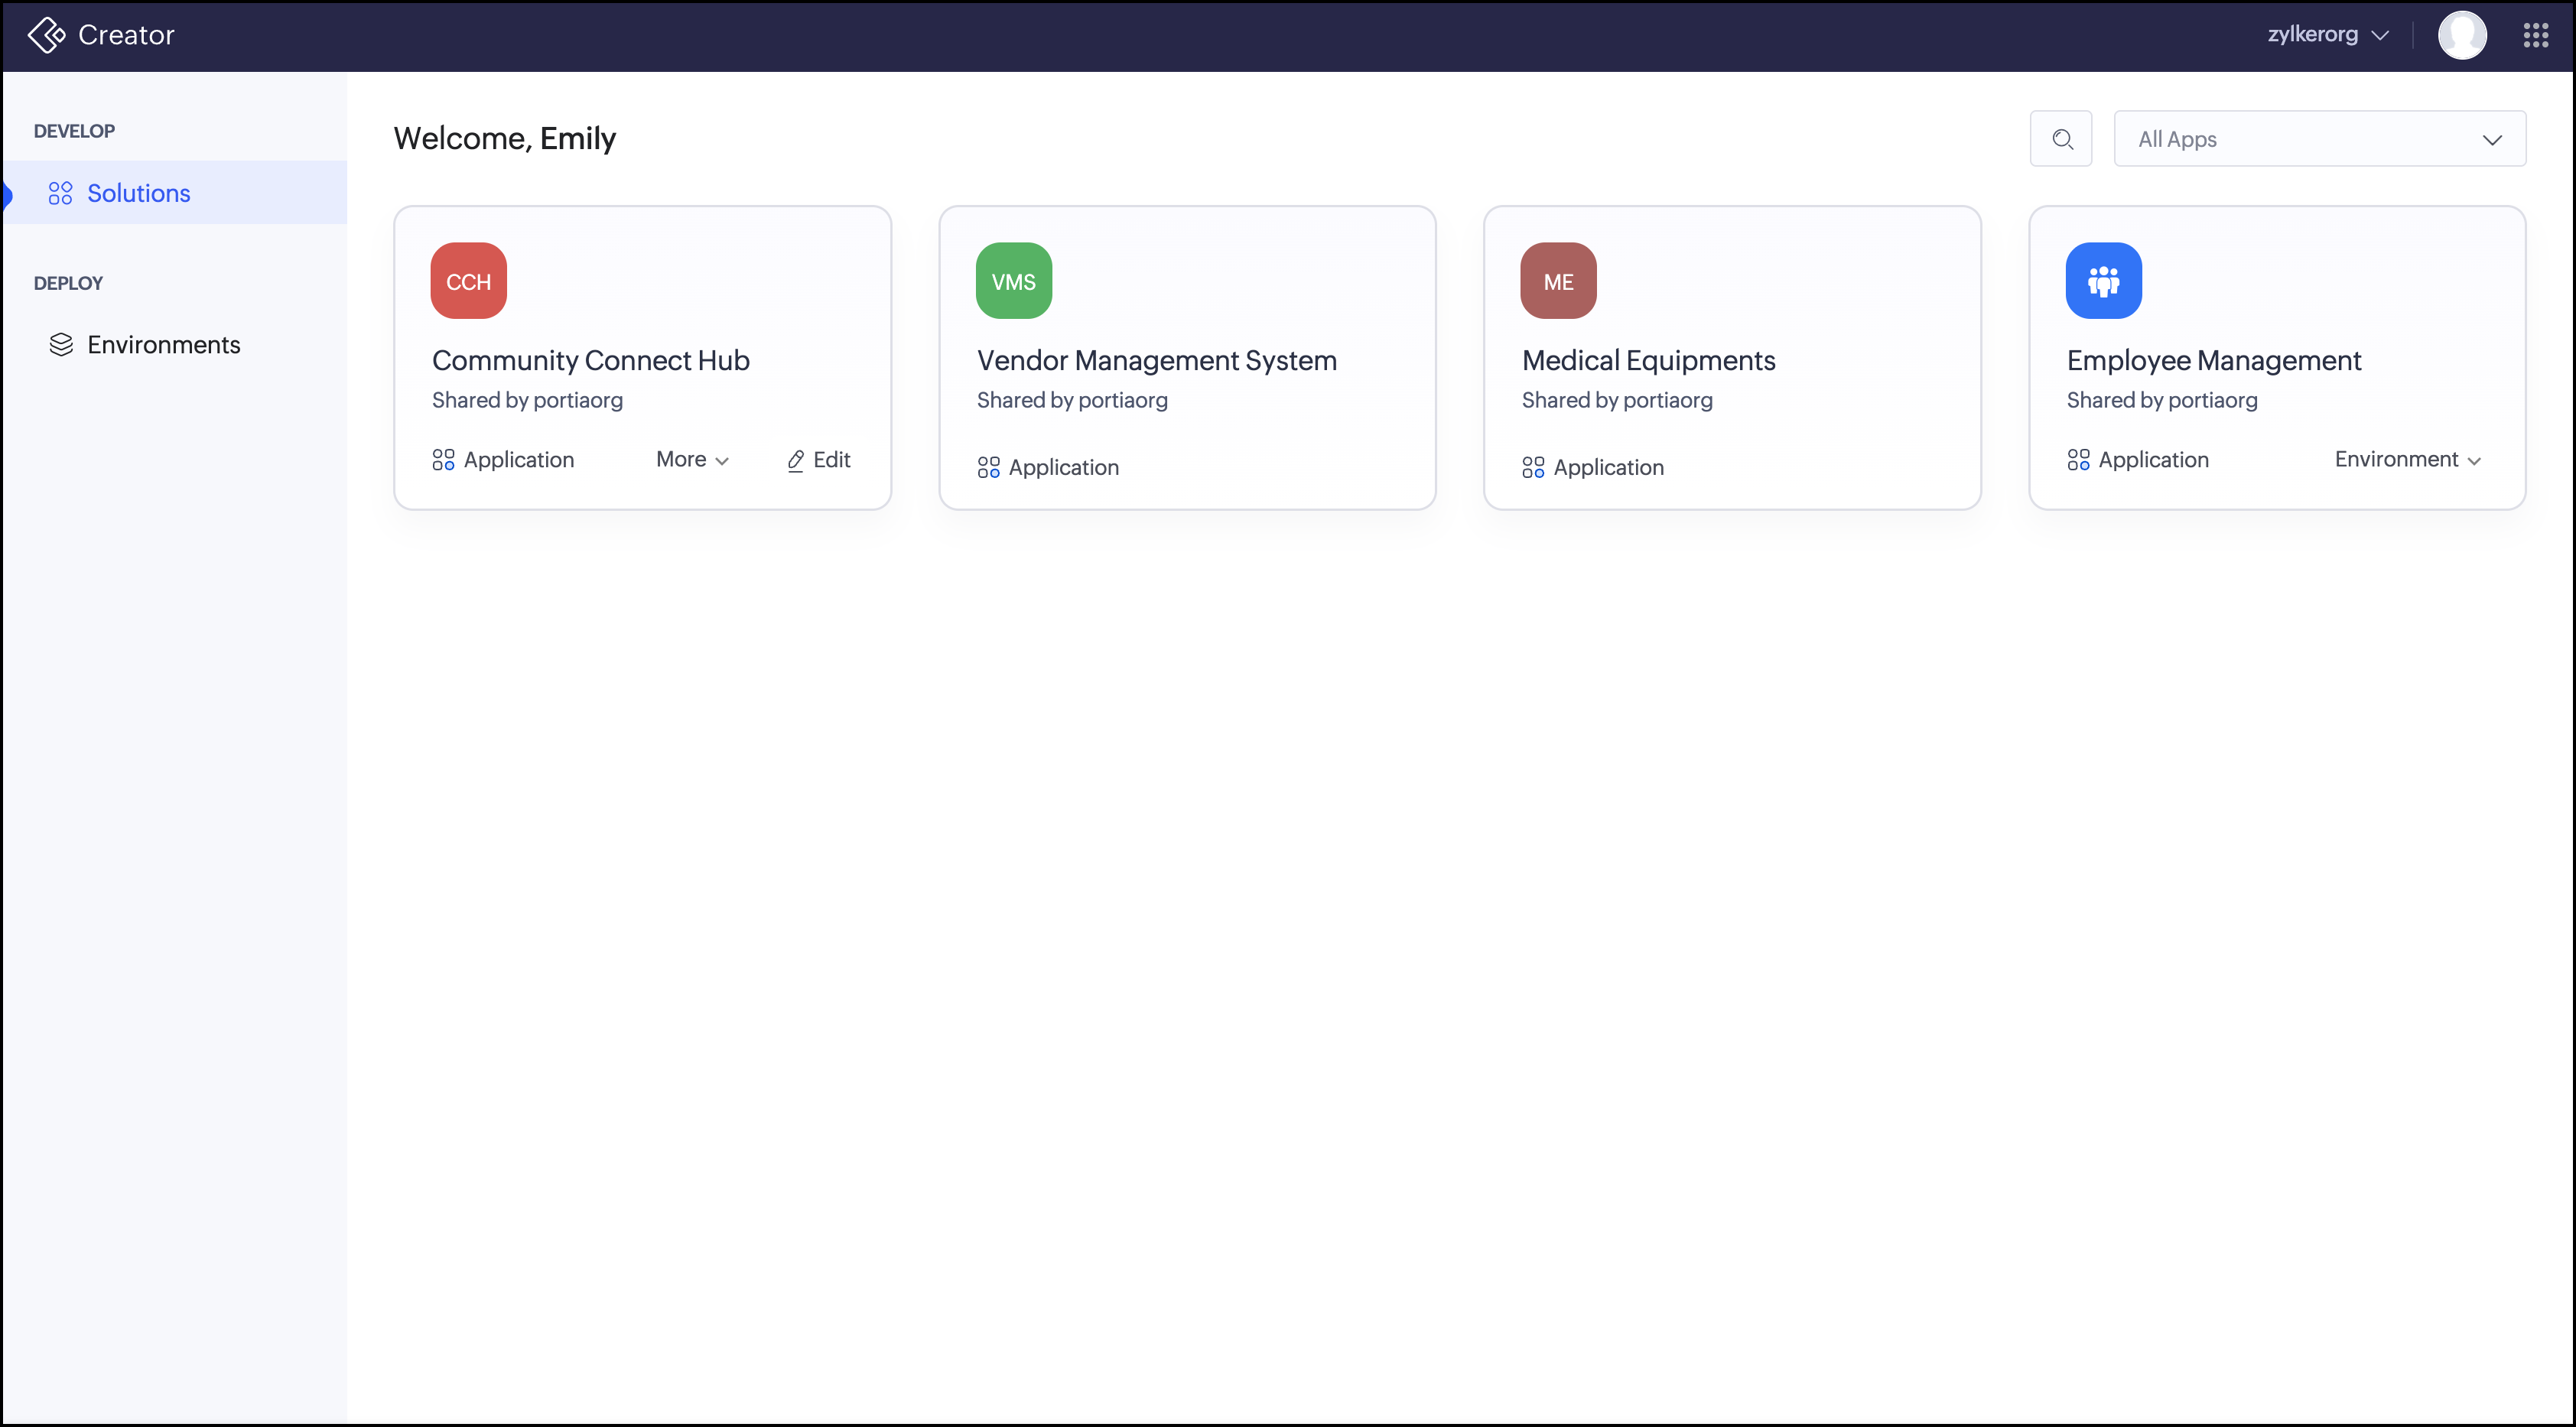Open the Employee Management app title
This screenshot has height=1427, width=2576.
pos(2213,360)
